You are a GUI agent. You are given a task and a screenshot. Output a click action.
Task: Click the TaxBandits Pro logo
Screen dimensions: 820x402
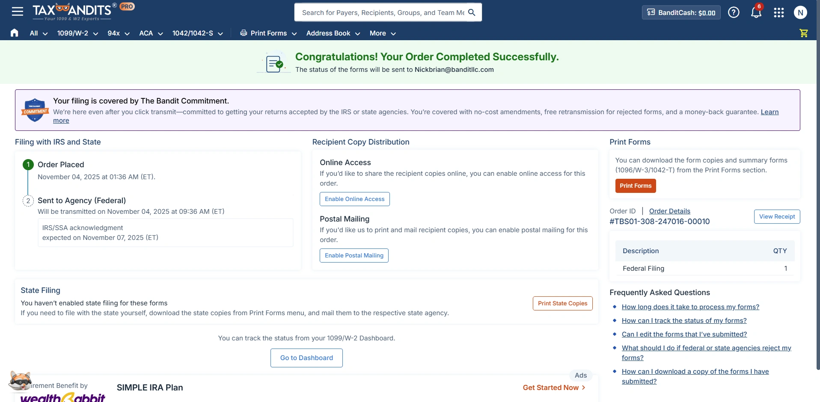tap(74, 12)
